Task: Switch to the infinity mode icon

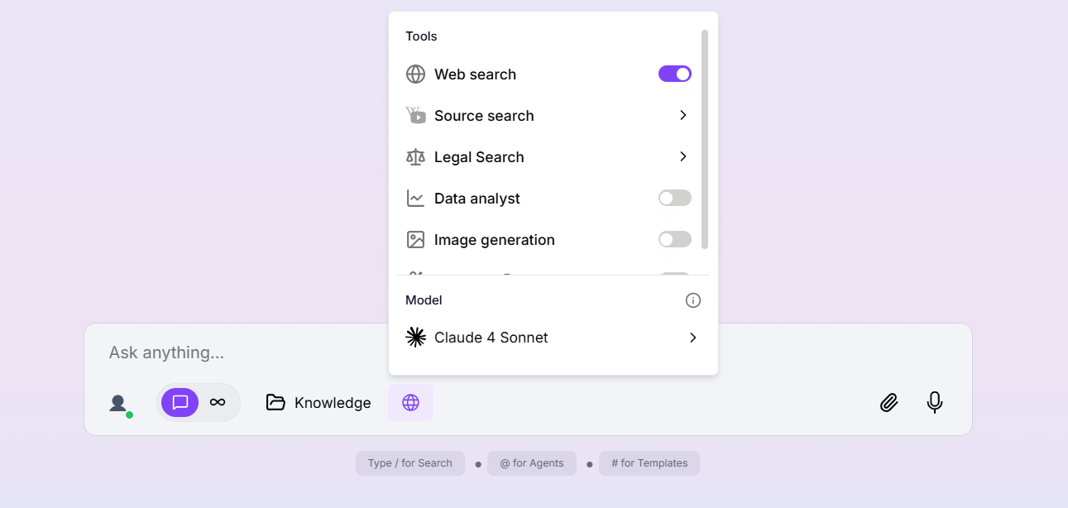Action: click(218, 403)
